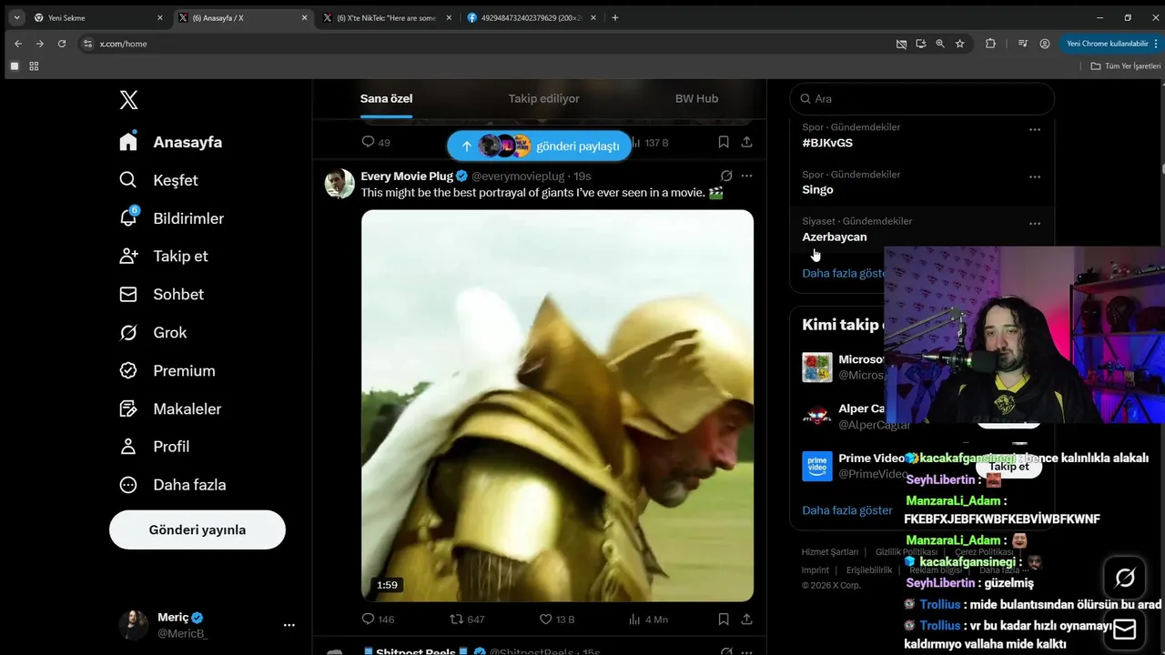
Task: Open Anasayfa home in sidebar
Action: pos(171,142)
